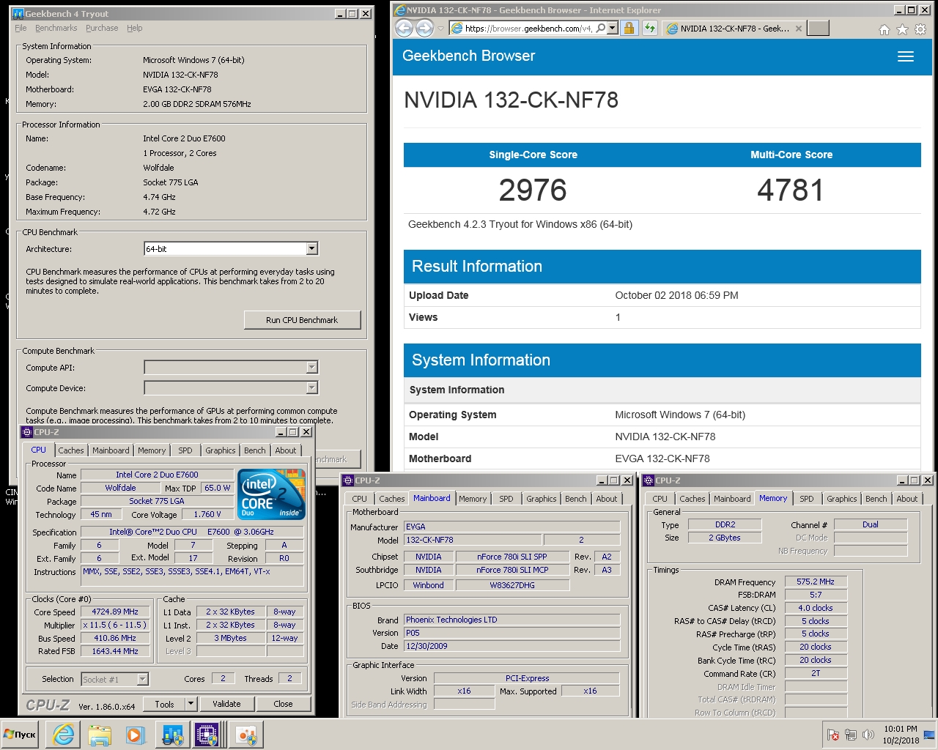Switch to SPD tab in left CPU-Z window

tap(185, 450)
